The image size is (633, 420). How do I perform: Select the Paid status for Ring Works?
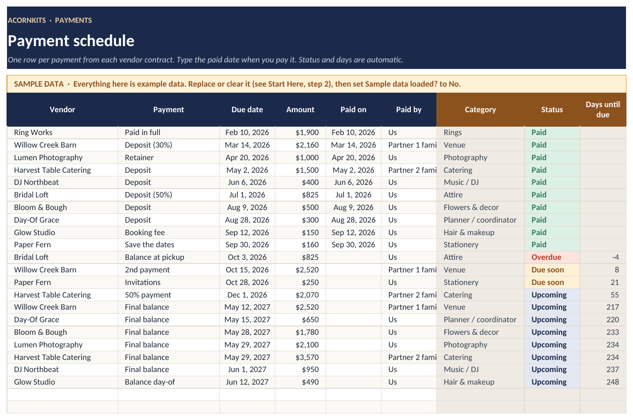tap(552, 132)
